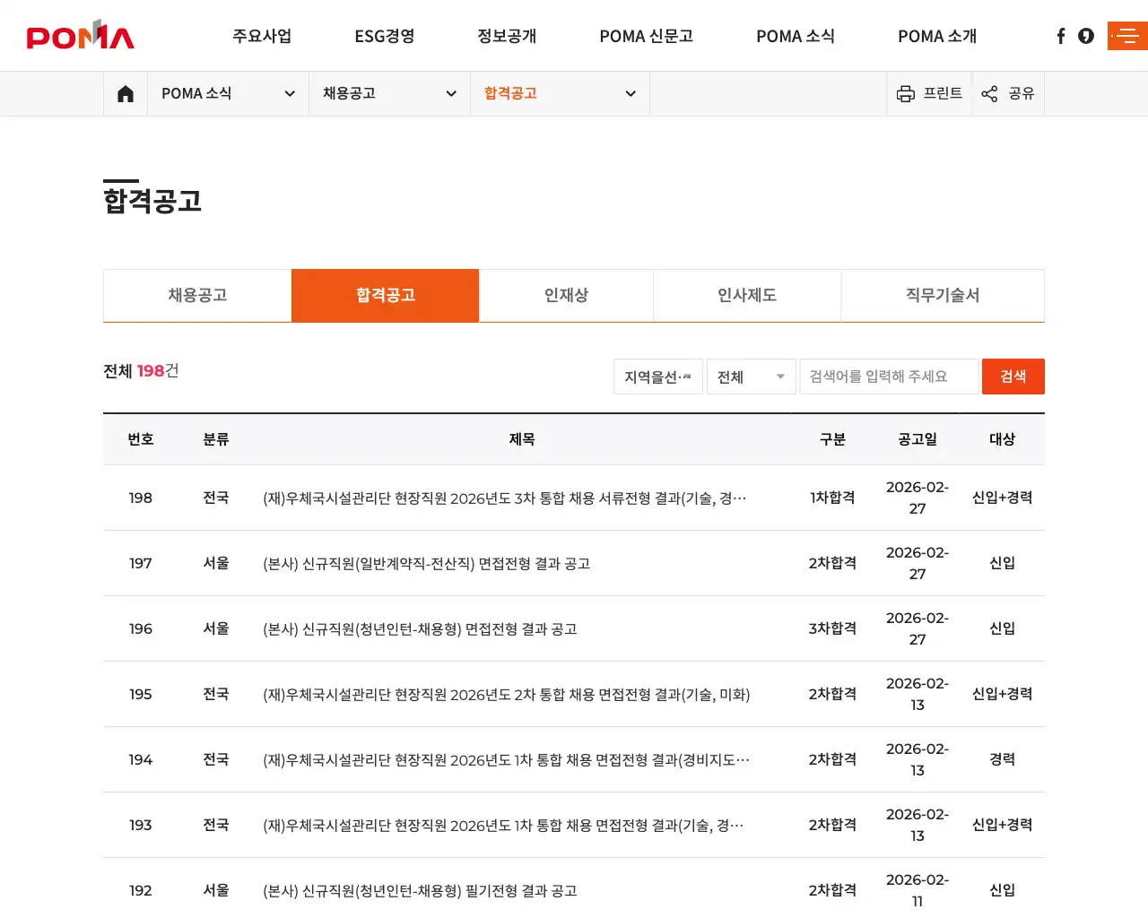Expand the 합격공고 breadcrumb dropdown
This screenshot has height=918, width=1148.
[560, 93]
